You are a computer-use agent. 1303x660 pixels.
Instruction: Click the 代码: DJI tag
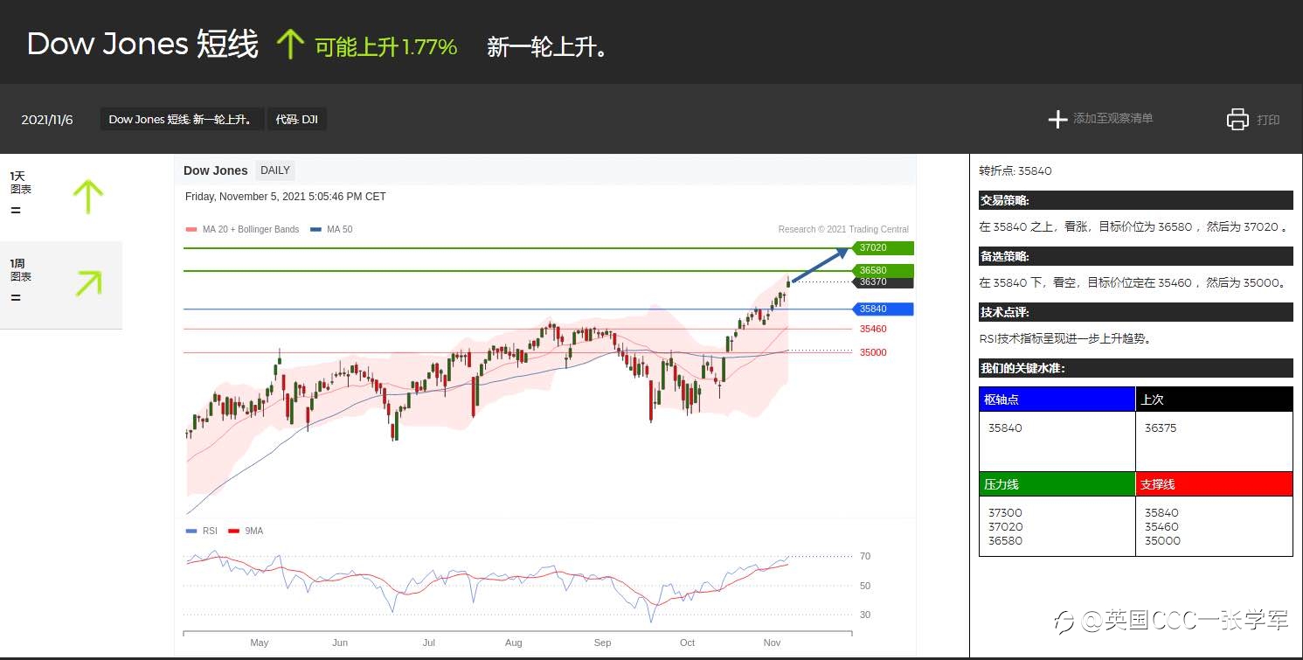[297, 120]
